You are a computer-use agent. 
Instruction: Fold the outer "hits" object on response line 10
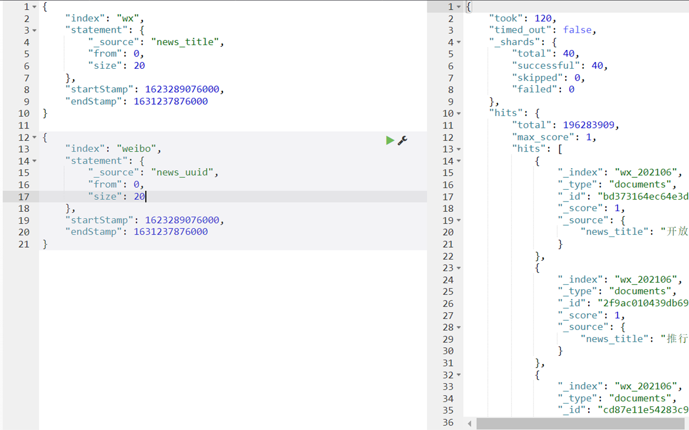pos(459,113)
